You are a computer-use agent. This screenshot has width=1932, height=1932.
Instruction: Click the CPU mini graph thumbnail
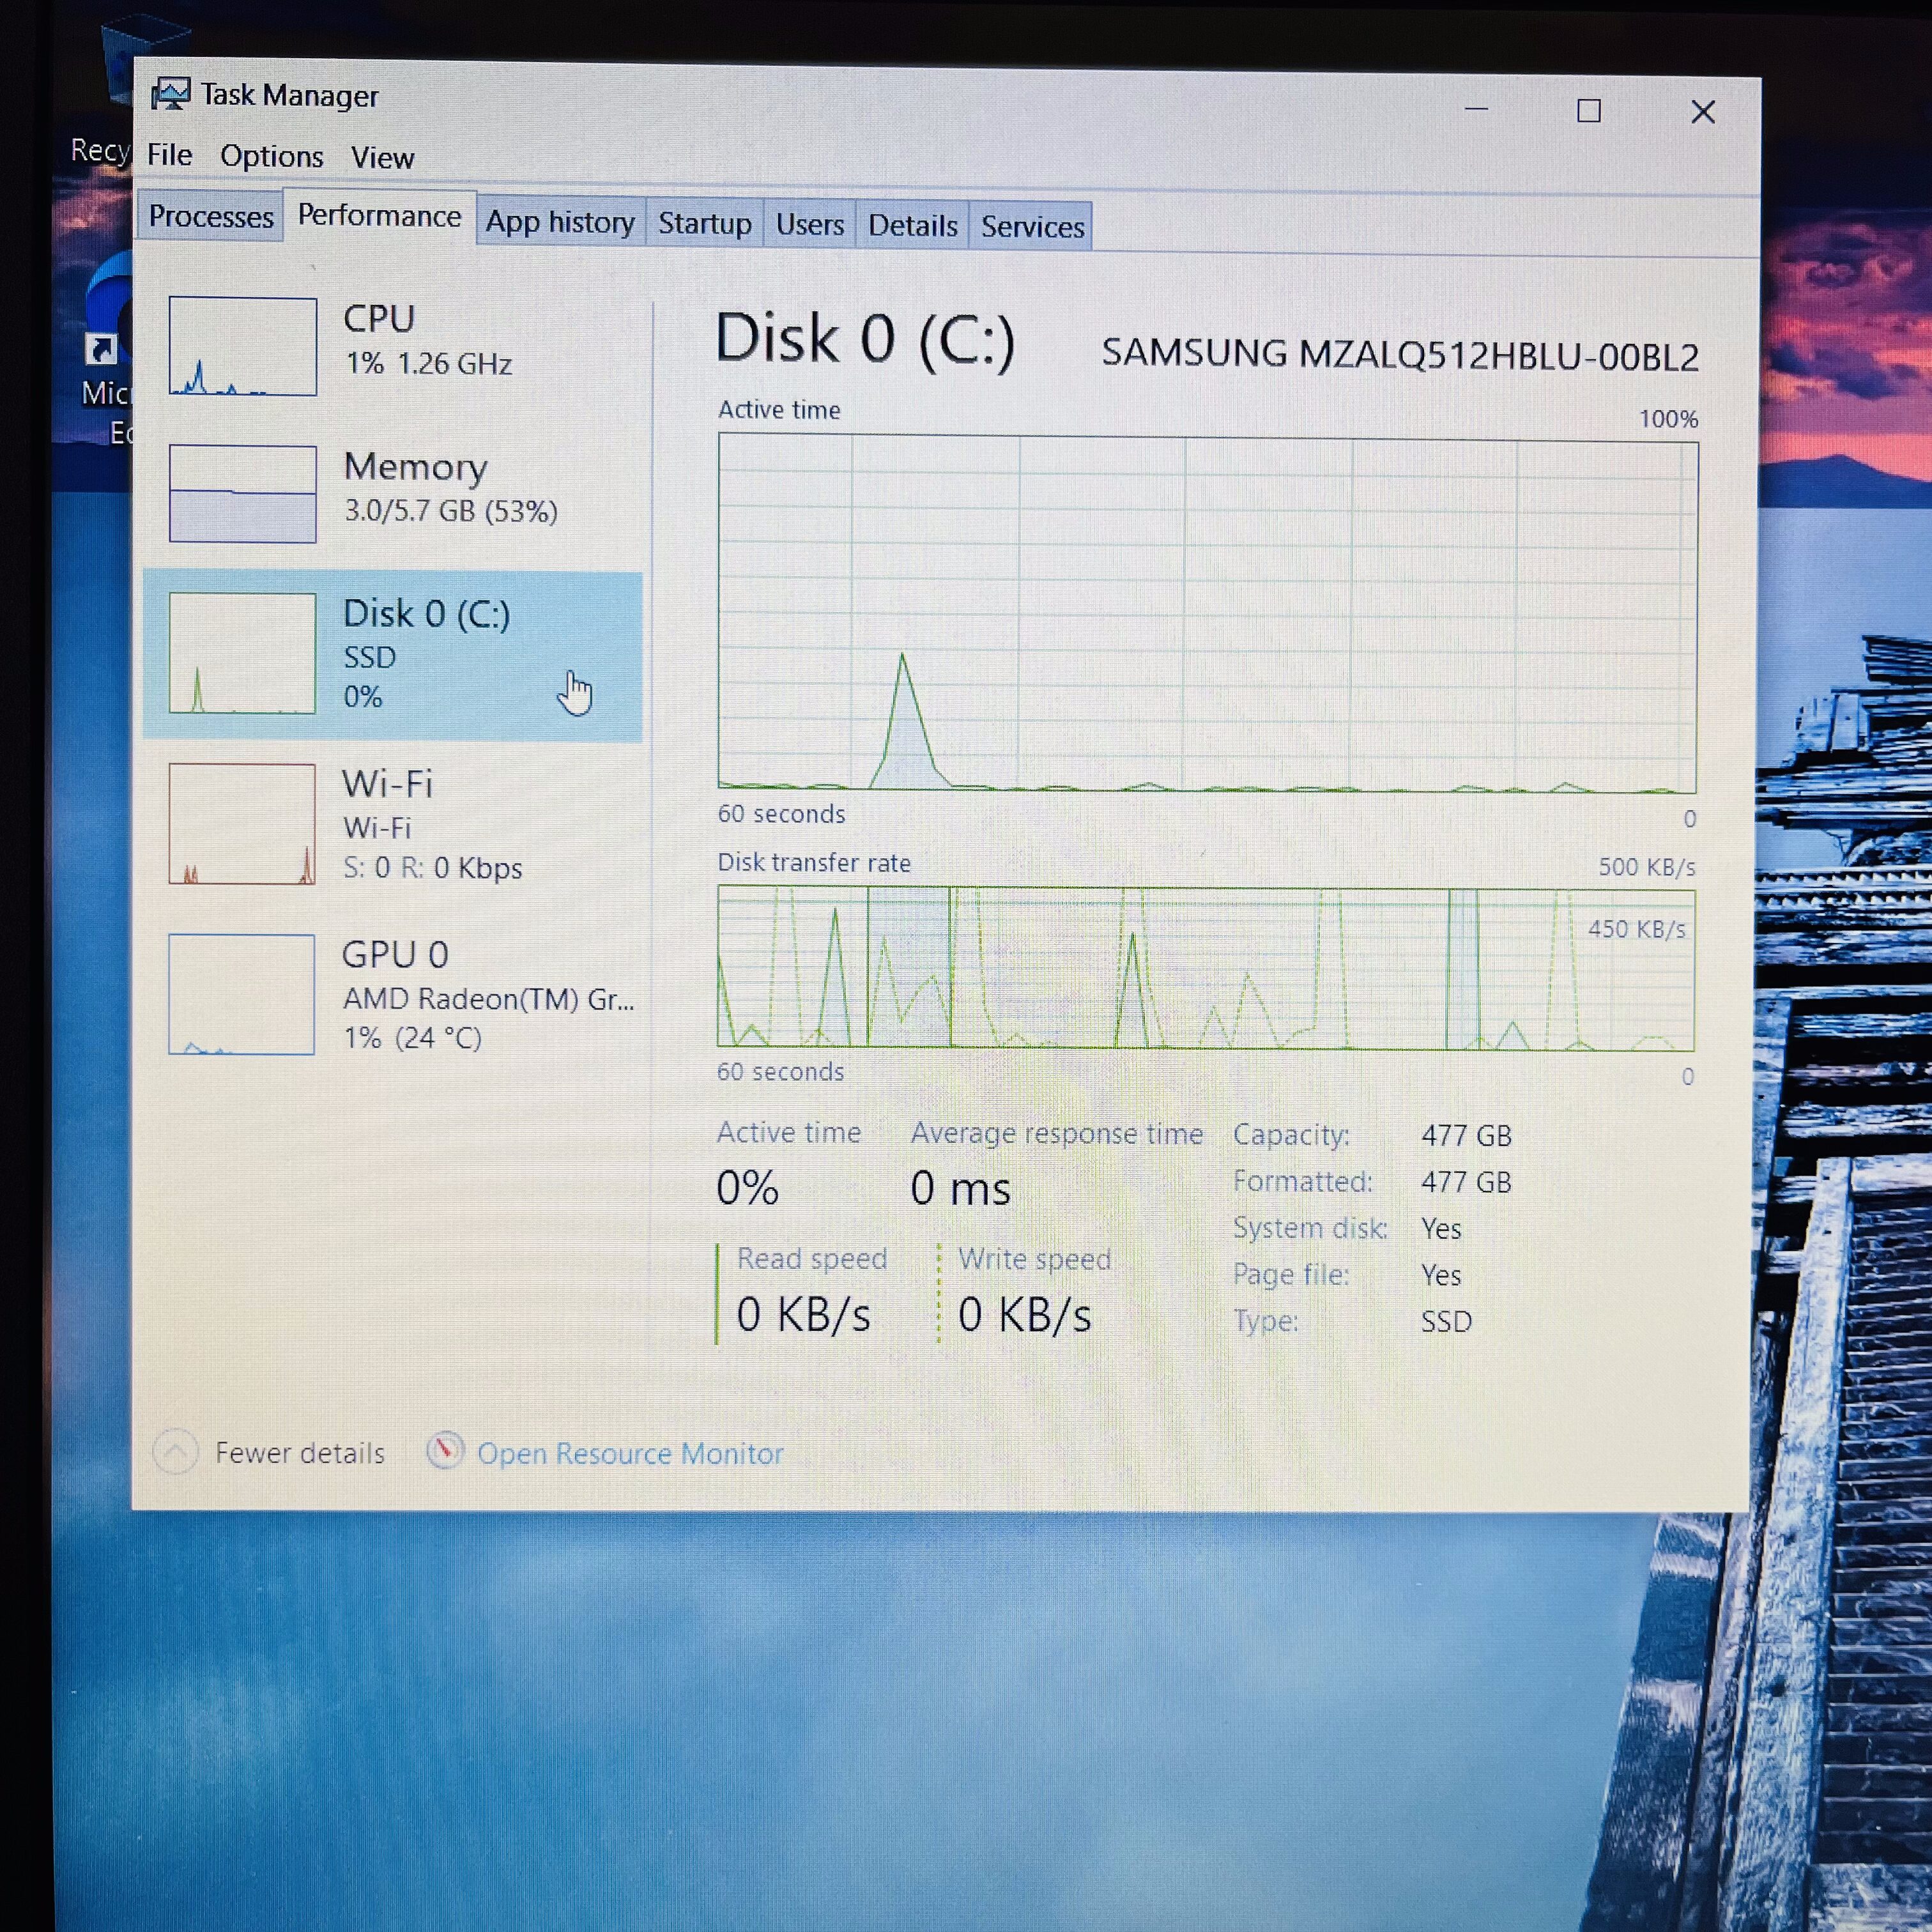tap(242, 346)
